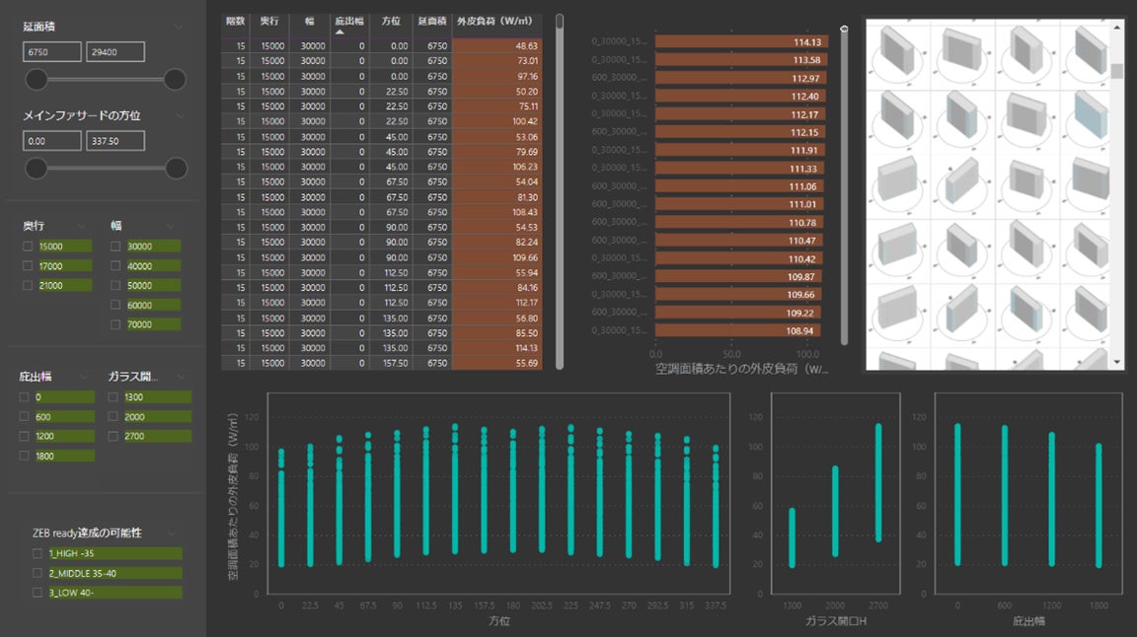The height and width of the screenshot is (637, 1137).
Task: Click the scroll-down arrow in the building thumbnail gallery
Action: (1117, 363)
